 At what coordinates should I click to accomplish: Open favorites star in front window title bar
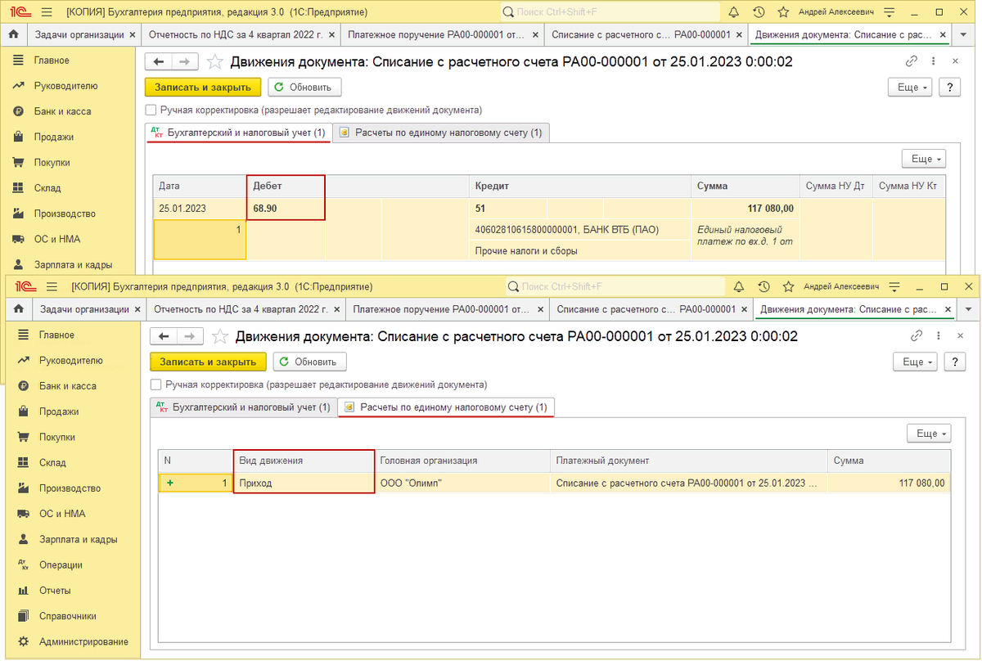coord(788,287)
